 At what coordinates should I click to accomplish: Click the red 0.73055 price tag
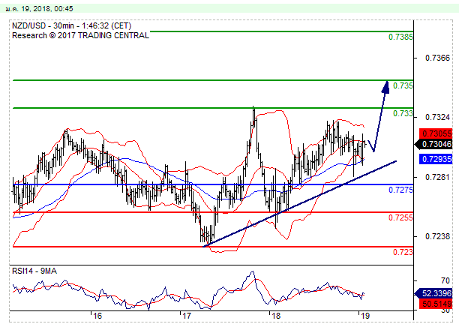coord(436,133)
